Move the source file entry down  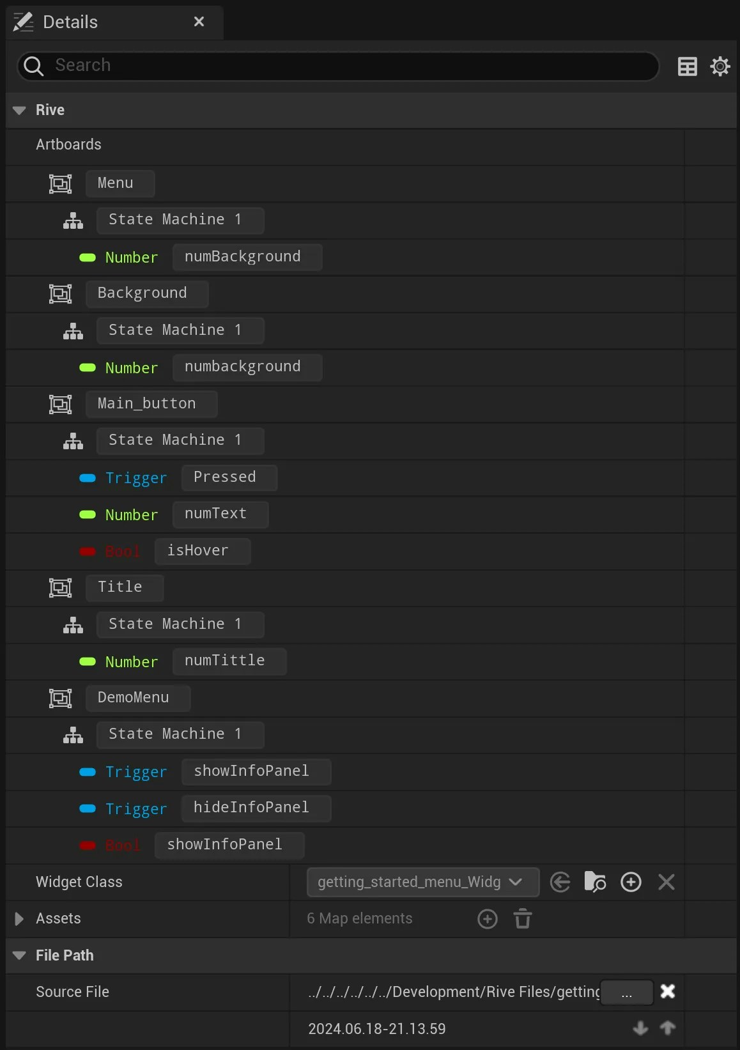pyautogui.click(x=640, y=1028)
